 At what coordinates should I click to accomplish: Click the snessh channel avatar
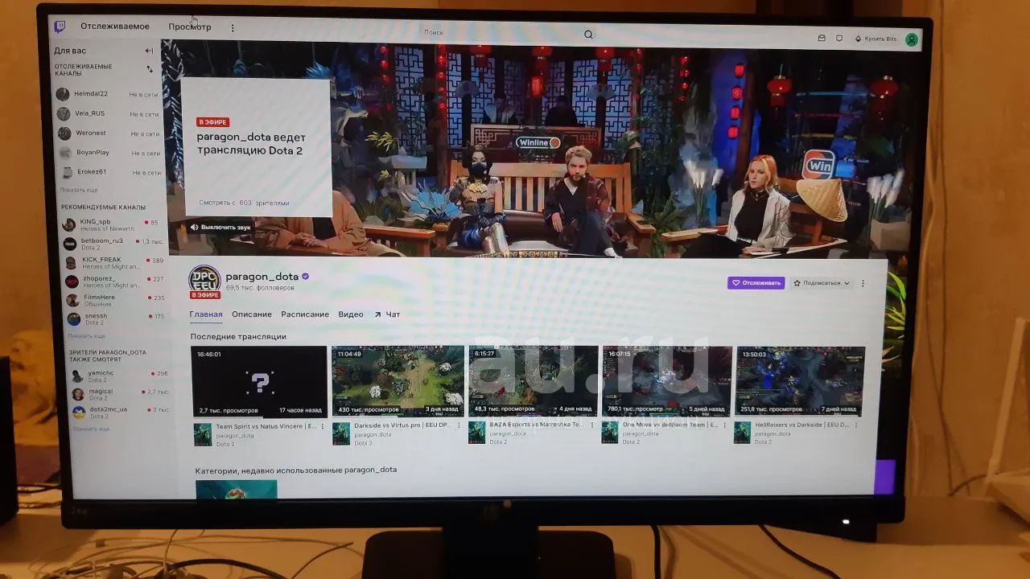click(x=74, y=319)
